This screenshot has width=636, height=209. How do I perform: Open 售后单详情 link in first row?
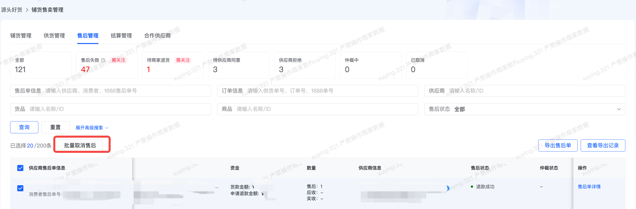click(x=589, y=187)
